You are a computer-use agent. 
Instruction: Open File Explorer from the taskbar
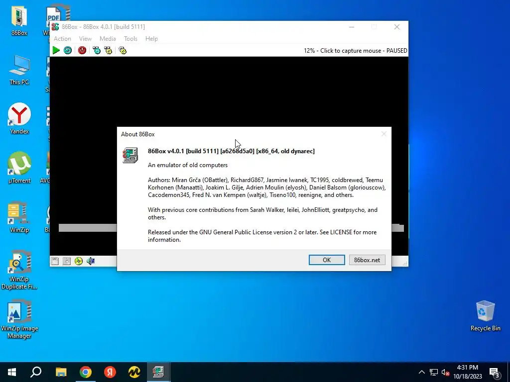click(61, 372)
